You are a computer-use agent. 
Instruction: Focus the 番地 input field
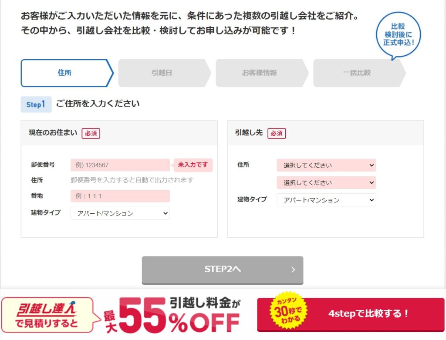(120, 196)
